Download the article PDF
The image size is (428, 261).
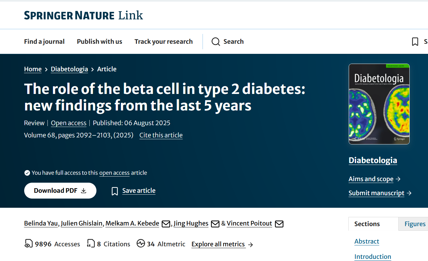[x=60, y=191]
